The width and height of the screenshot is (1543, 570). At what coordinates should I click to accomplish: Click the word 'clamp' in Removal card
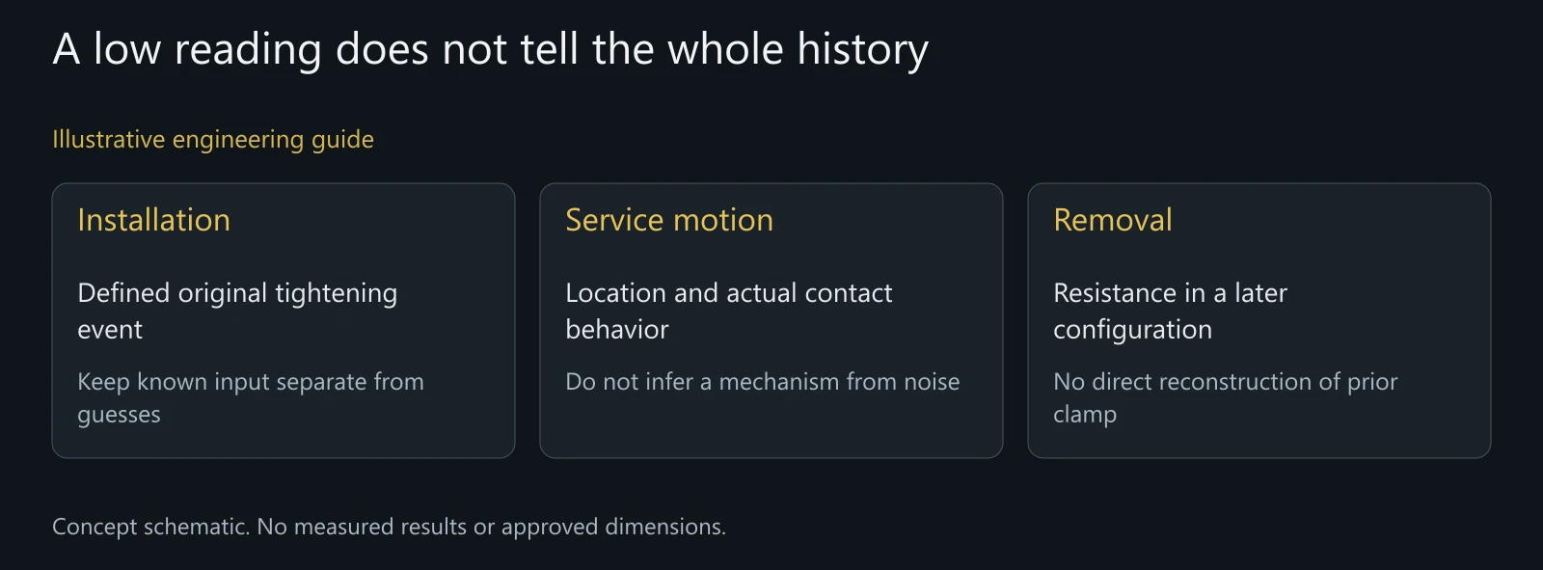[1085, 416]
